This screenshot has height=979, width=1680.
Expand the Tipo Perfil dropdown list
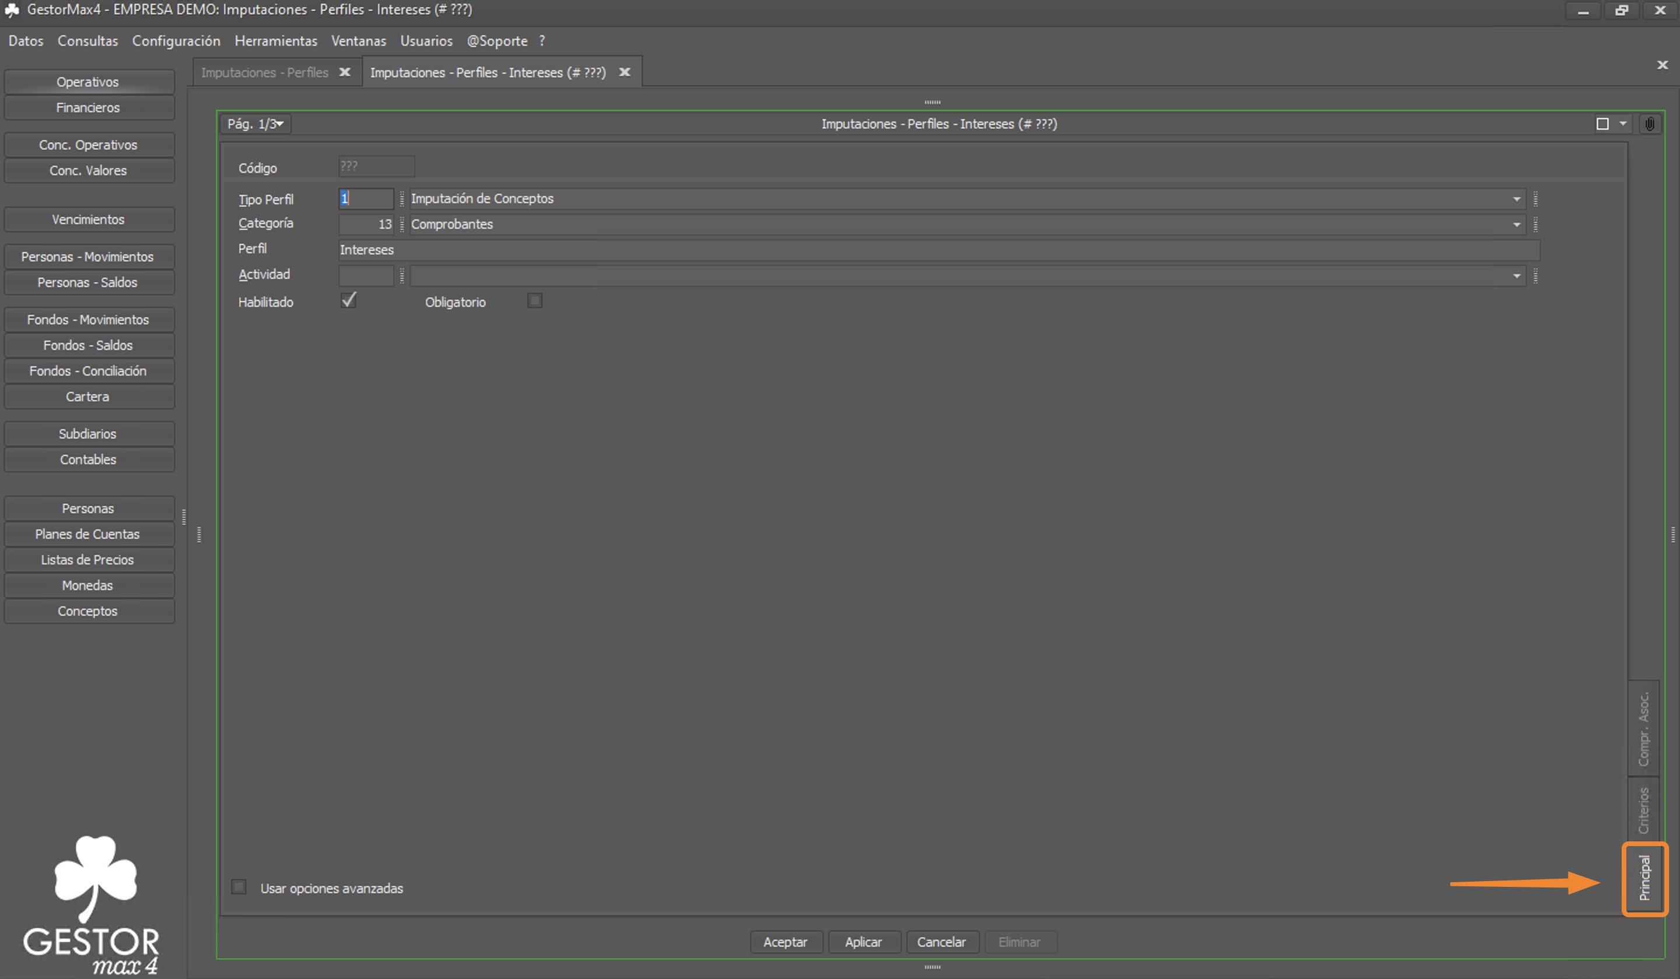tap(1517, 199)
